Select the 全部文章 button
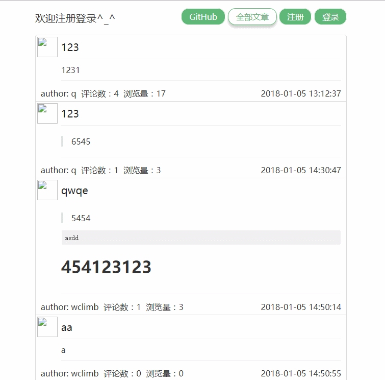Screen dimensions: 385x380 [252, 17]
